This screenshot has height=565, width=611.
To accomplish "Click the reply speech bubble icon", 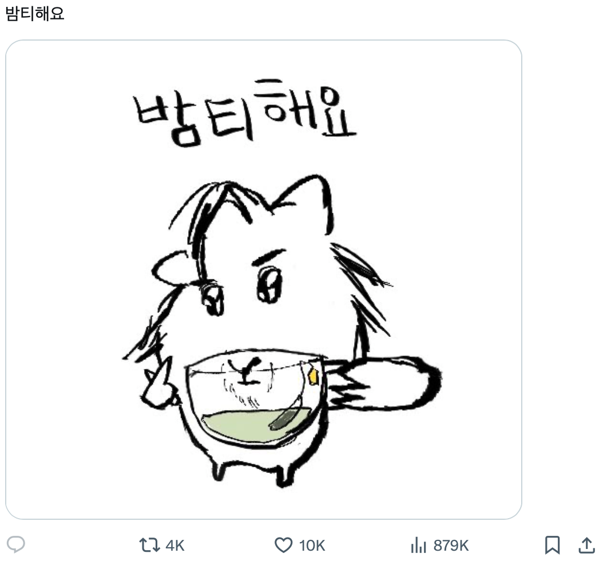I will pyautogui.click(x=16, y=545).
